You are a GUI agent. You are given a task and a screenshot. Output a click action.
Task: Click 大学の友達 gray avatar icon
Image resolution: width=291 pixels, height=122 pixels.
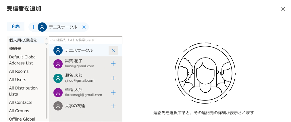(x=58, y=106)
